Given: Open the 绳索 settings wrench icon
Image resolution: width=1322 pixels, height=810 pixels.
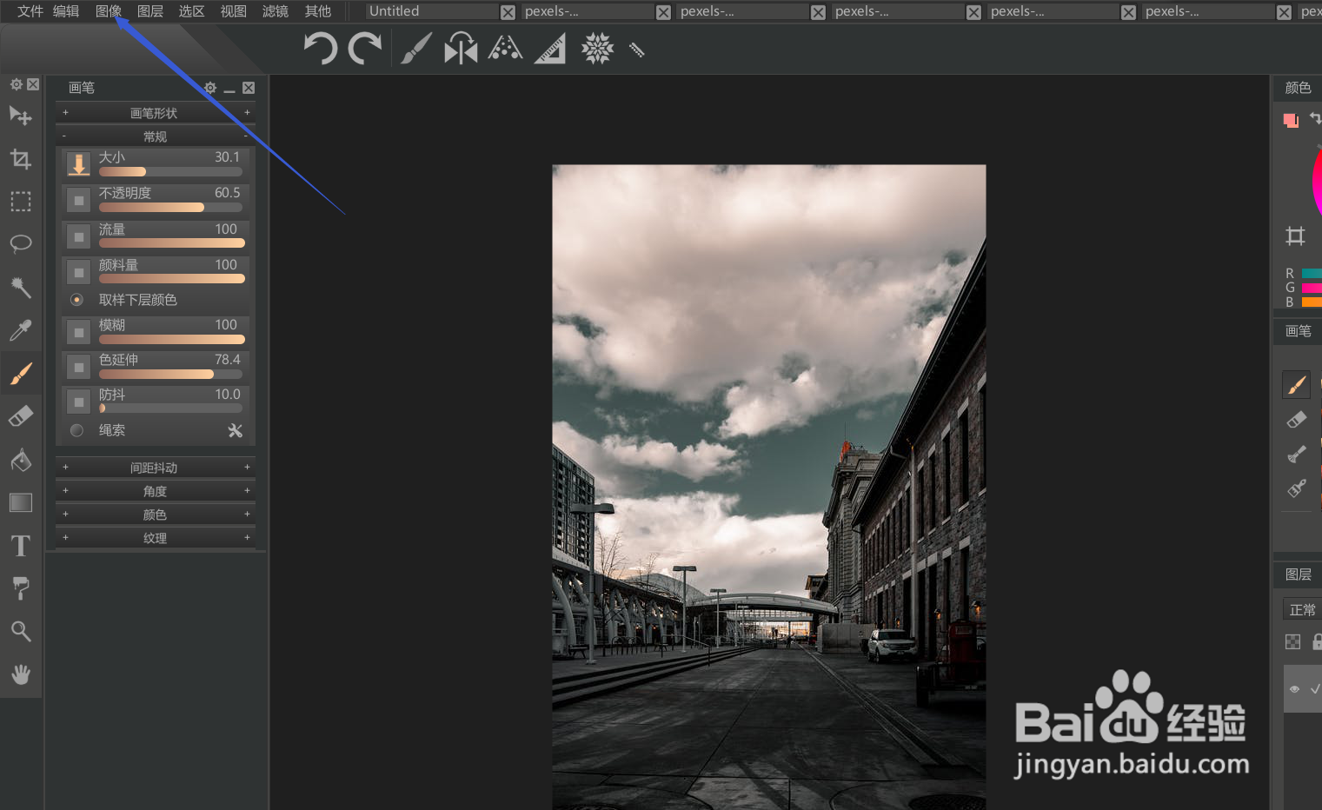Looking at the screenshot, I should pyautogui.click(x=236, y=430).
